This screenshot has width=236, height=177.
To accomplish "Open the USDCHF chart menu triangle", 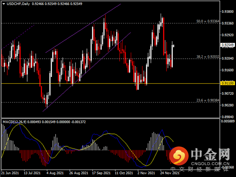I will (3, 4).
